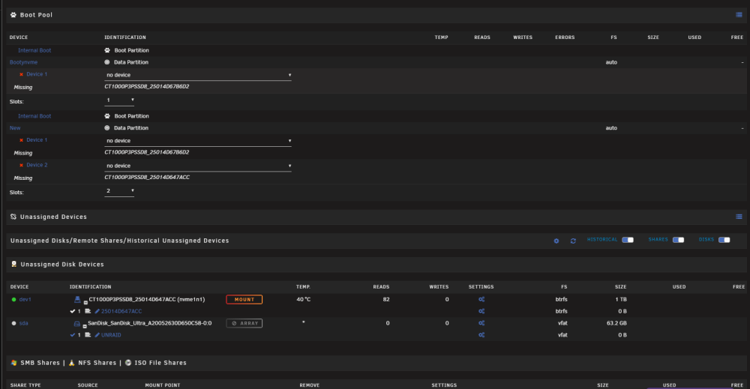Toggle the list view icon in Boot Pool header
Image resolution: width=750 pixels, height=389 pixels.
[739, 15]
